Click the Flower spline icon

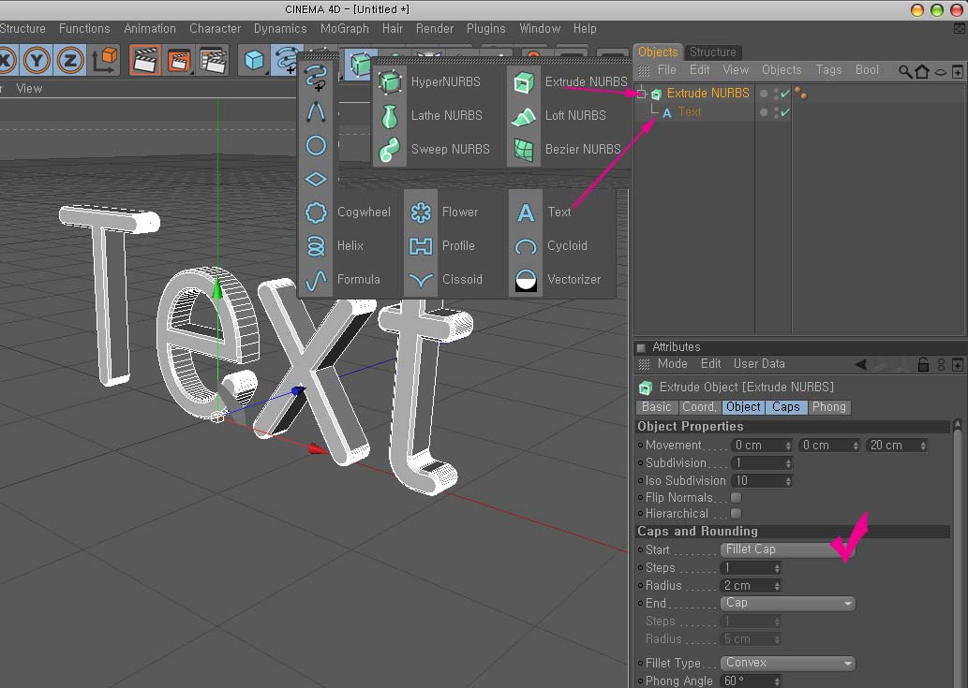pos(421,212)
